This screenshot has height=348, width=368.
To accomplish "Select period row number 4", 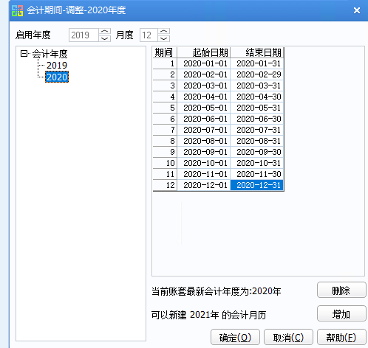I will pos(165,97).
